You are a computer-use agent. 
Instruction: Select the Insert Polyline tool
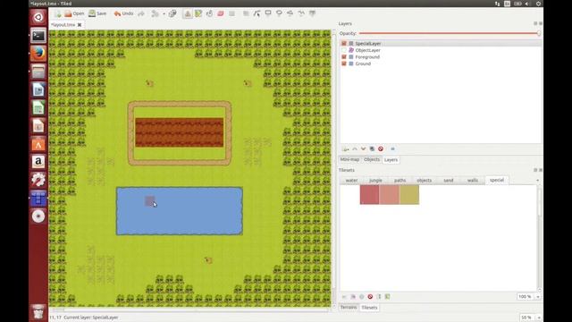click(x=301, y=13)
